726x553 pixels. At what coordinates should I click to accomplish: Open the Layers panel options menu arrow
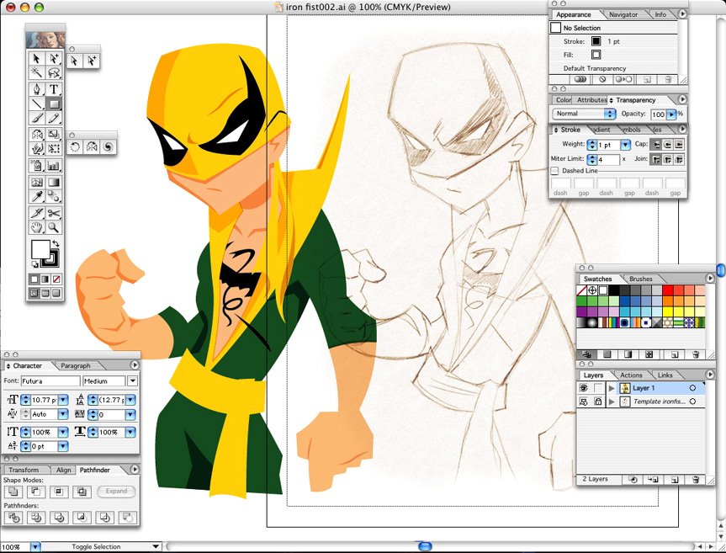(710, 375)
